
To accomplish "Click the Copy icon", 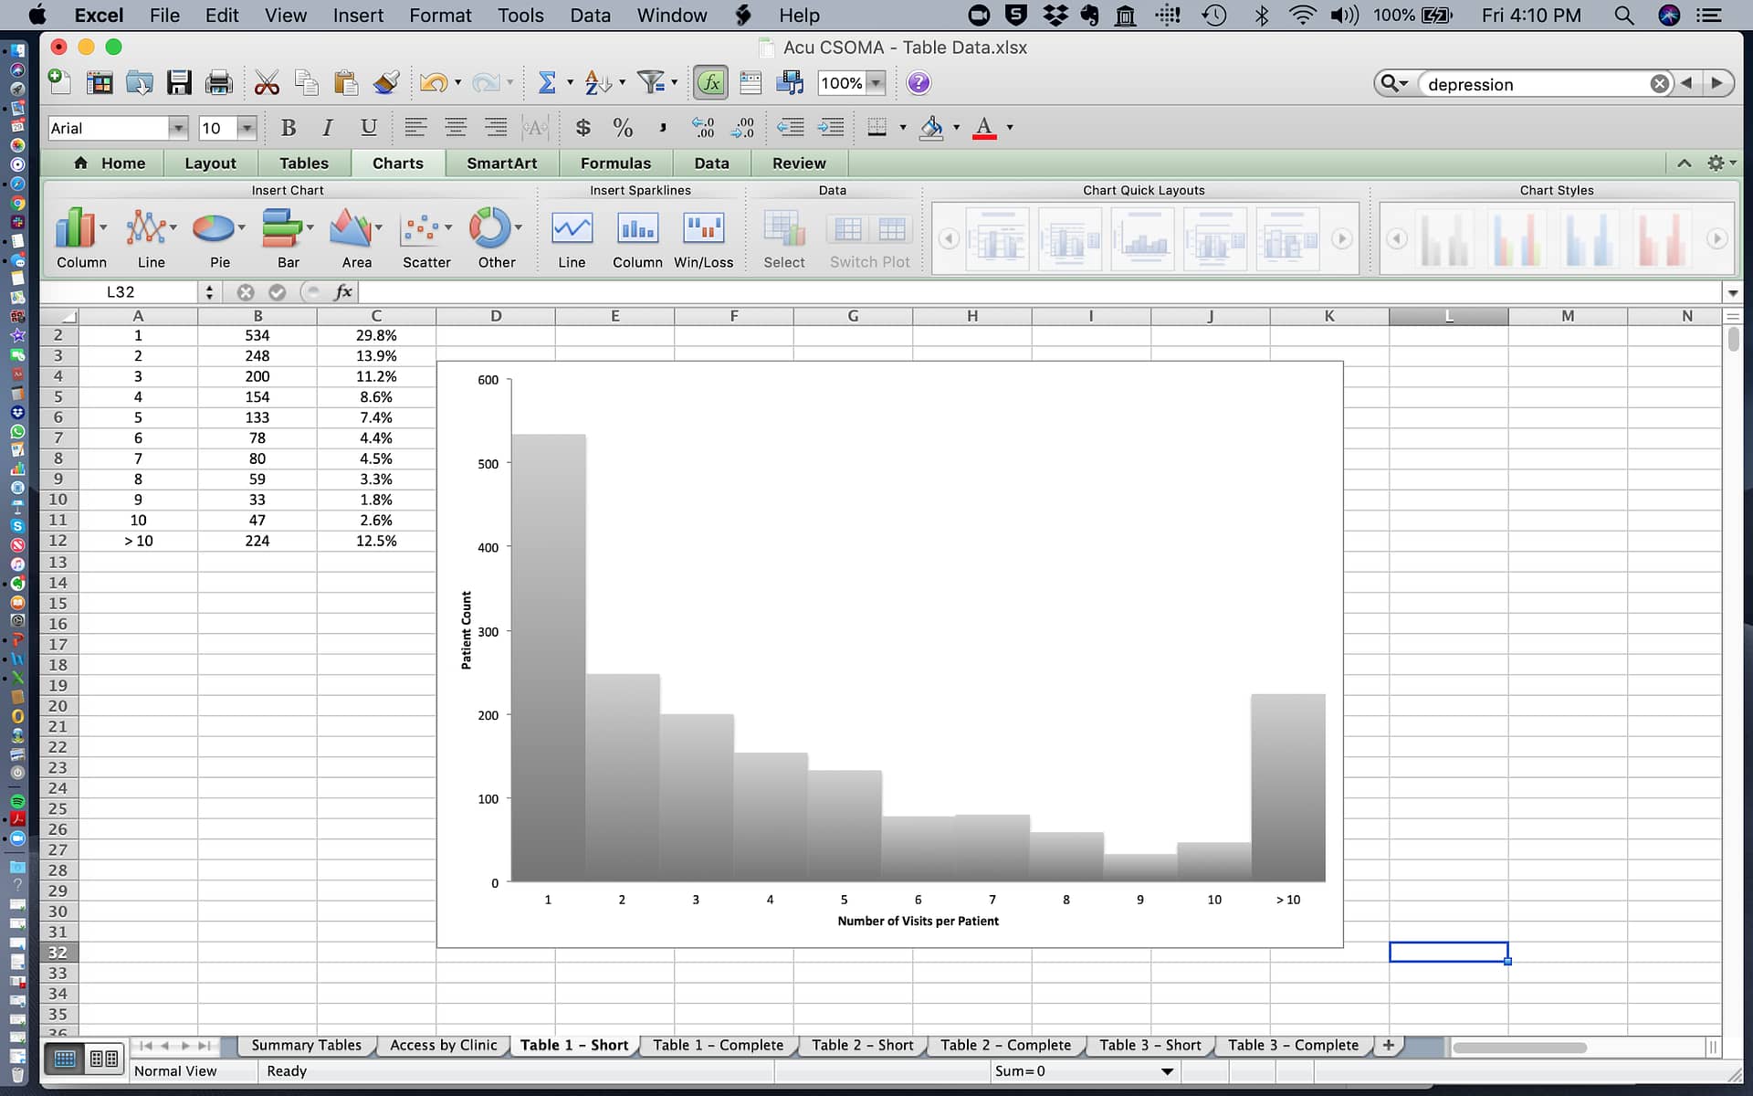I will pyautogui.click(x=306, y=83).
